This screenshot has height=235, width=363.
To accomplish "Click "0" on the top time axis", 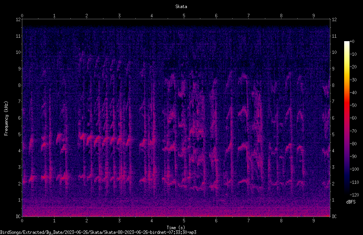I will [22, 16].
